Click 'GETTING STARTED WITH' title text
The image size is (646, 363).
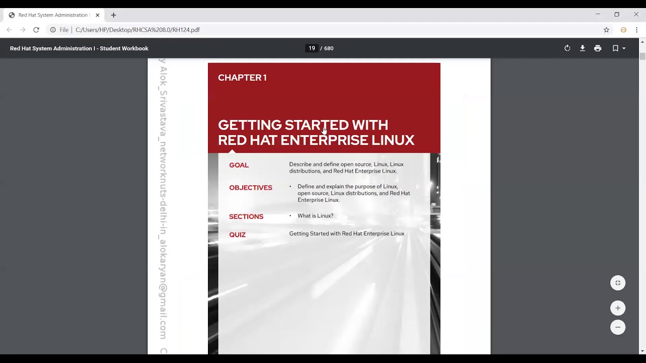303,125
